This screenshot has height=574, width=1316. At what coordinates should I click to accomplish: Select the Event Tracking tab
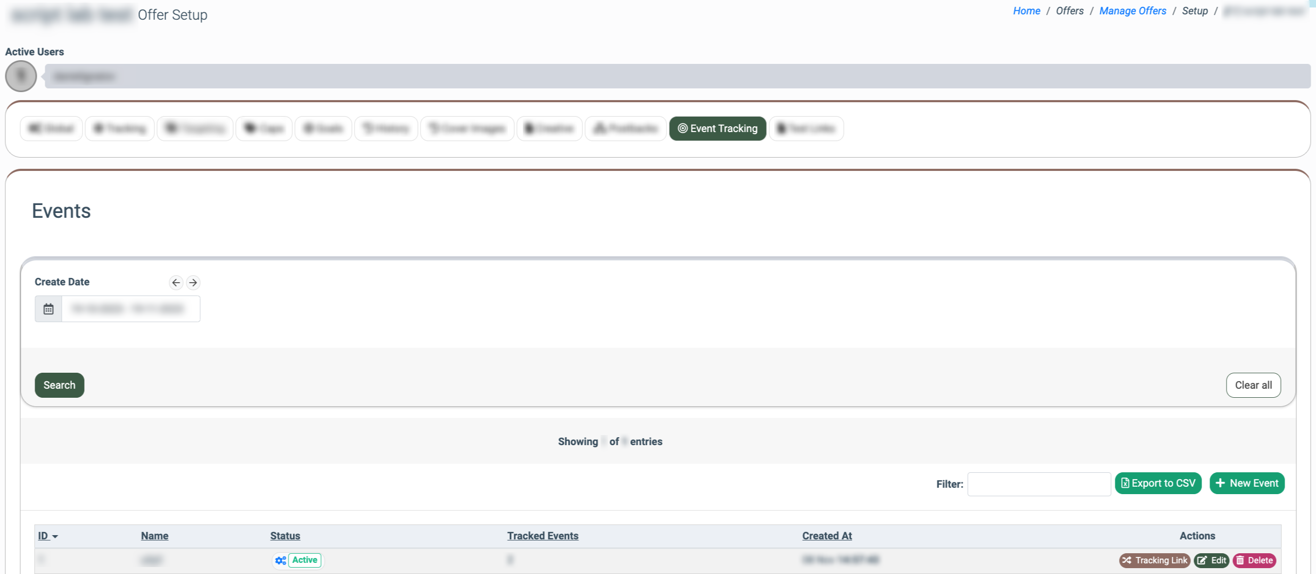pos(717,128)
